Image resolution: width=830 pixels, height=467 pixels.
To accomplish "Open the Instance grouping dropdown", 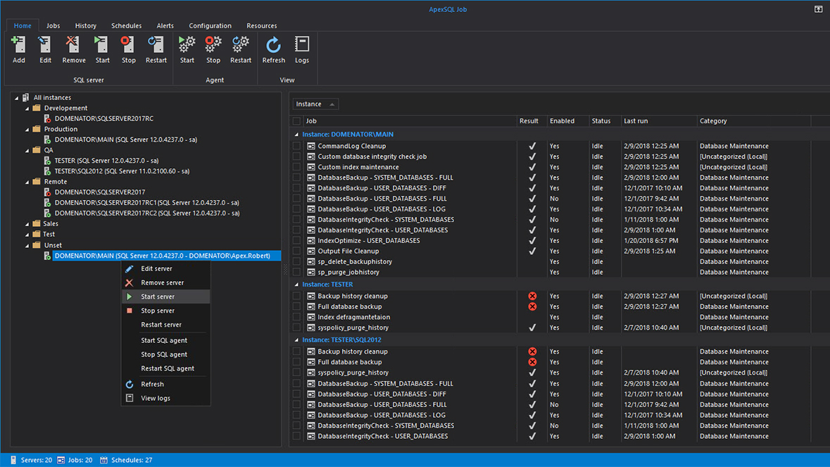I will coord(315,103).
